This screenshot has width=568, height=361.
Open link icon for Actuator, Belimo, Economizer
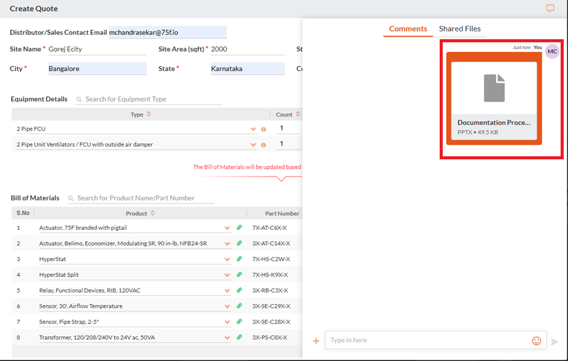[x=239, y=243]
